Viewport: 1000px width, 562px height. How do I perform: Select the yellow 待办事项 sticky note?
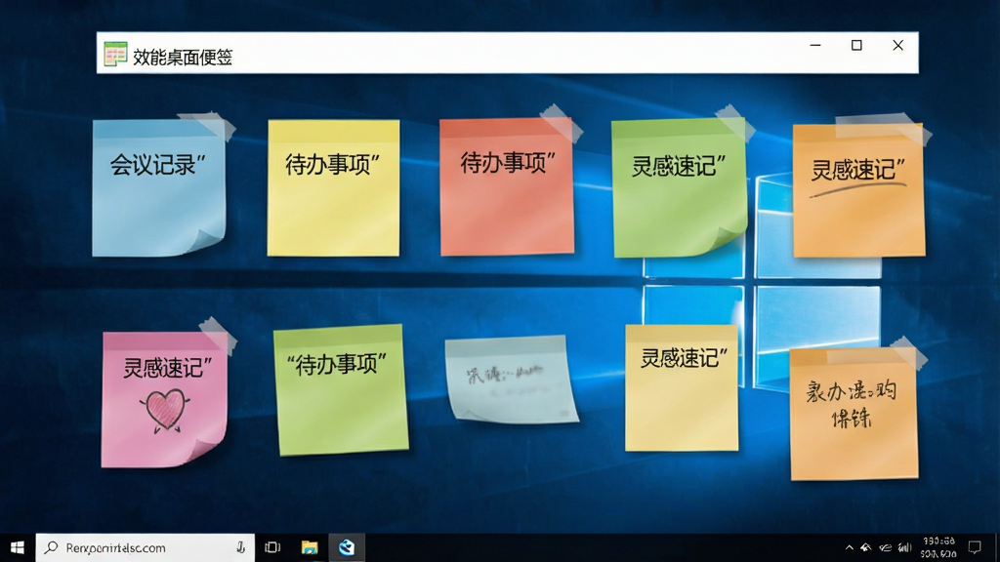334,188
